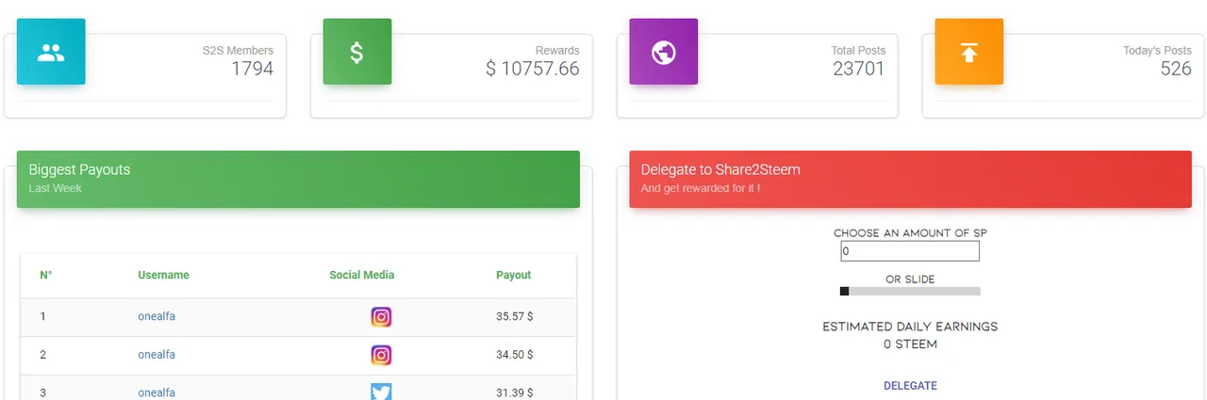Viewport: 1207px width, 400px height.
Task: Open onealfa username in row 3
Action: coord(157,392)
